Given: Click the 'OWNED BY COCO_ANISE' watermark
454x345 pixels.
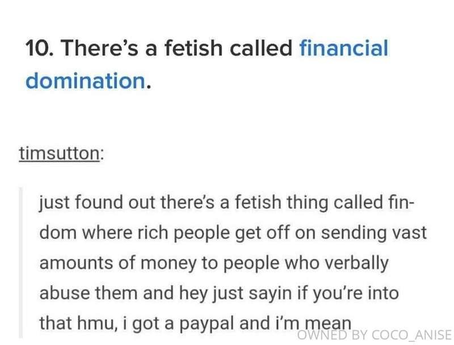Looking at the screenshot, I should click(375, 335).
